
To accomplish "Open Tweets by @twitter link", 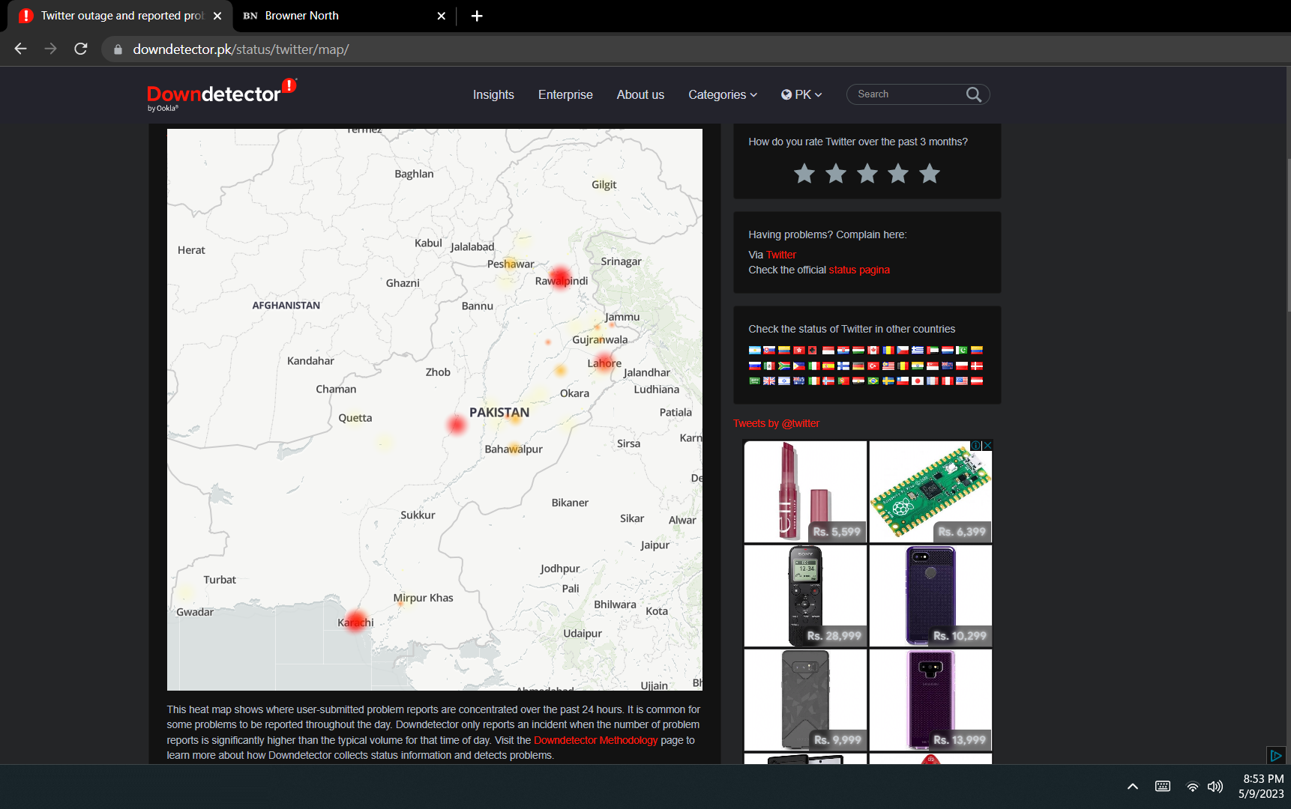I will click(777, 423).
